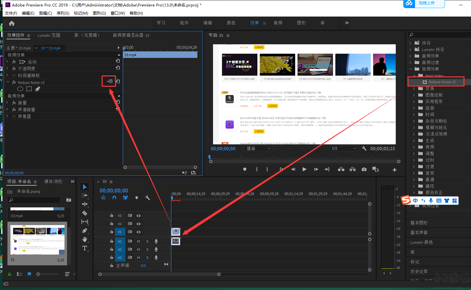
Task: Select the Razor tool in toolbar
Action: (x=85, y=213)
